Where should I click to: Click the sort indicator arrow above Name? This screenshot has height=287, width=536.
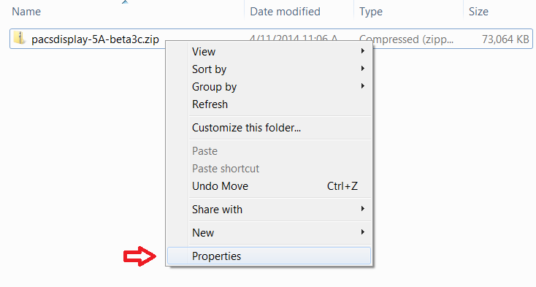[125, 2]
